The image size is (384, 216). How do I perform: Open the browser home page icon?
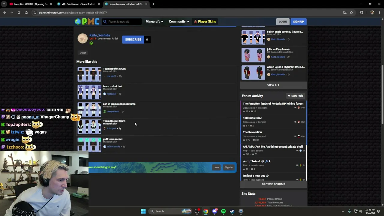(x=26, y=13)
